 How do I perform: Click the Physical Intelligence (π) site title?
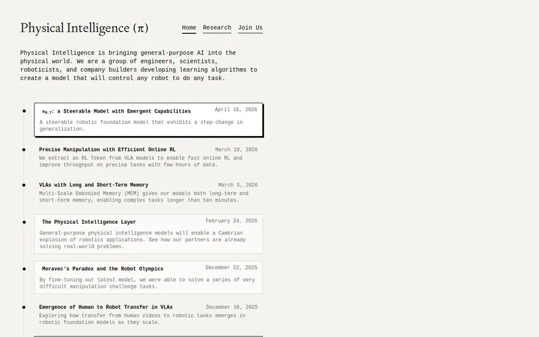(84, 28)
